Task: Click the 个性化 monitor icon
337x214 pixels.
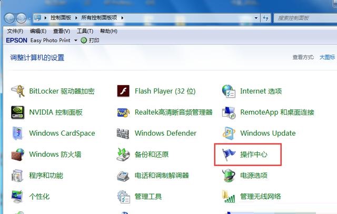Action: coord(17,197)
